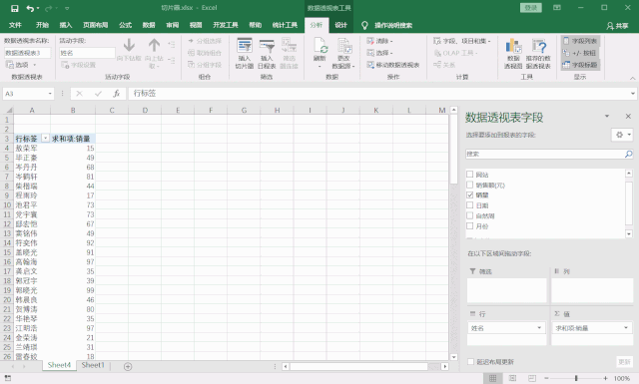Click Insert Timeline (插入日程表) icon

(x=267, y=53)
